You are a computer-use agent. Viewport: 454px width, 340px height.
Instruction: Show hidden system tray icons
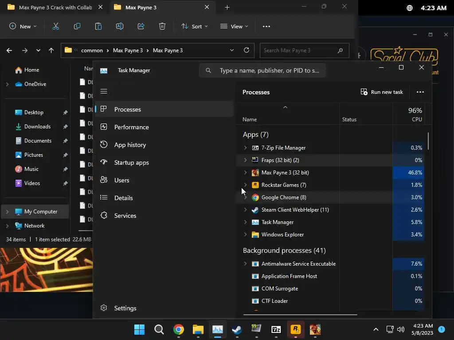tap(376, 329)
